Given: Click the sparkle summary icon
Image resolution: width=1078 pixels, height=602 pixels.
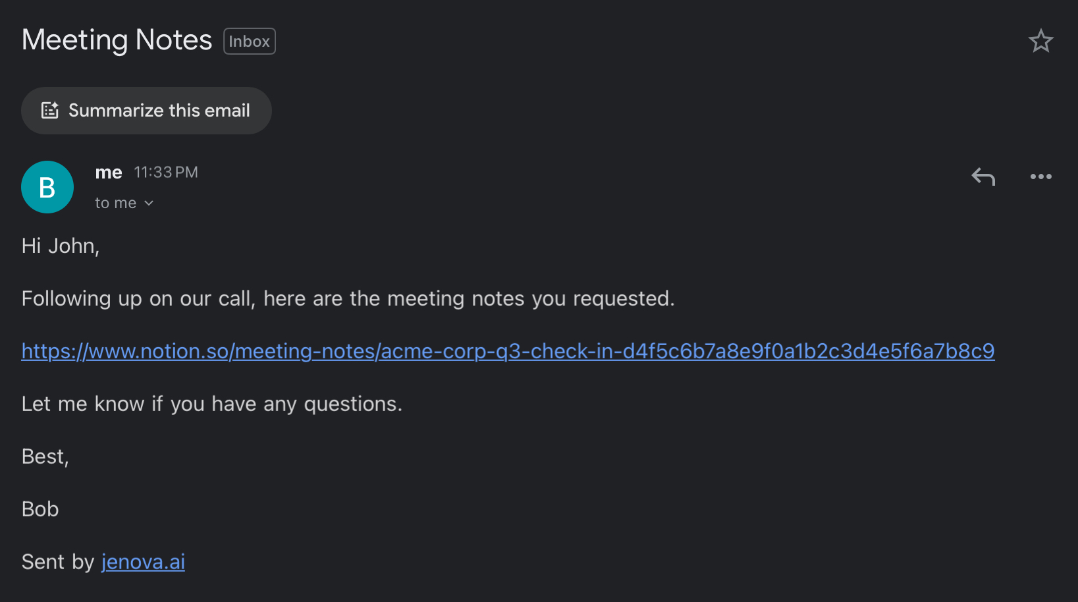Looking at the screenshot, I should click(x=50, y=110).
